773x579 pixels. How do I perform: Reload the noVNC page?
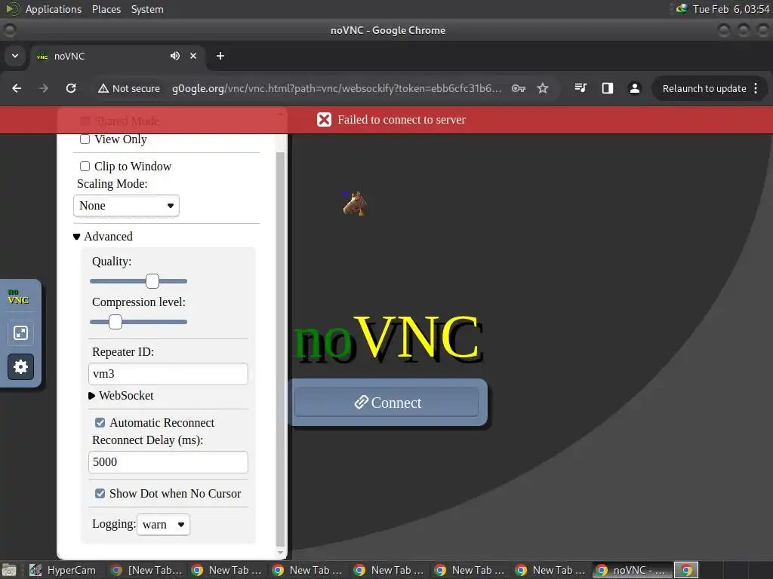[71, 88]
